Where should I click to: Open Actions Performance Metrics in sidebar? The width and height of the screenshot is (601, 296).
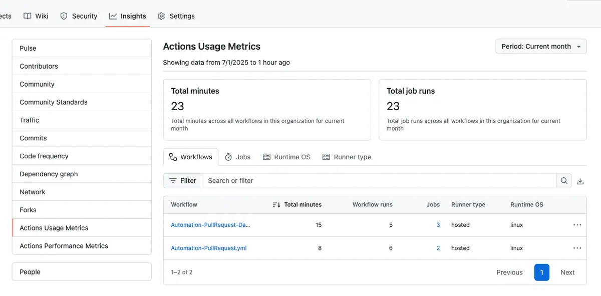64,246
